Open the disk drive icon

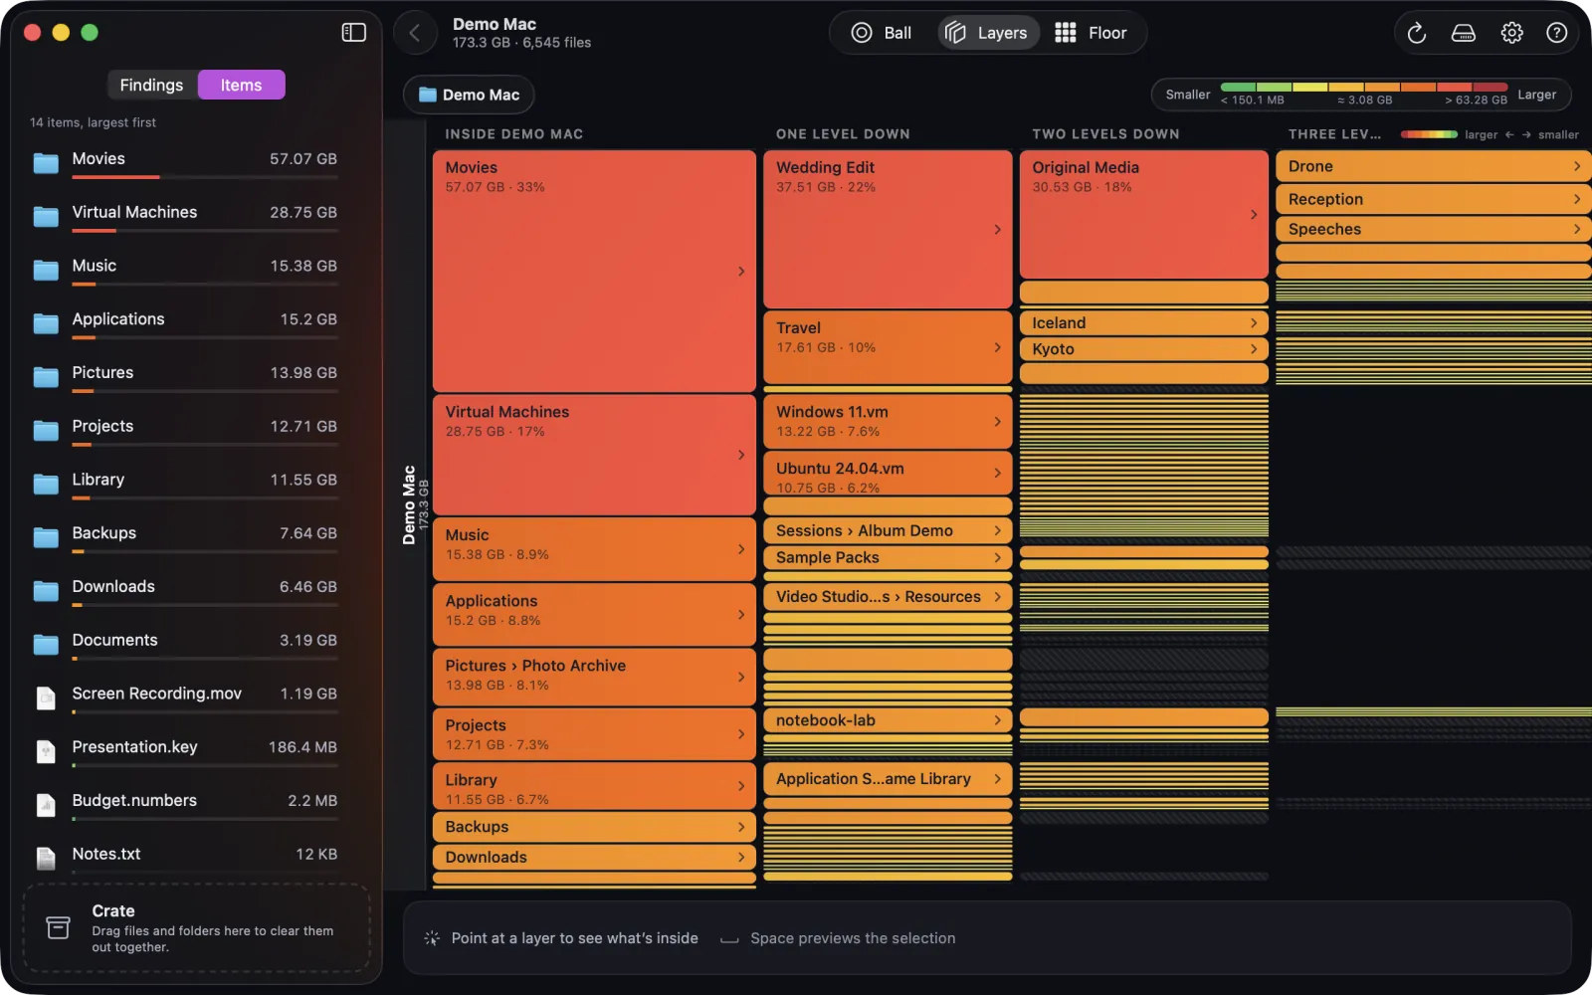[x=1464, y=33]
